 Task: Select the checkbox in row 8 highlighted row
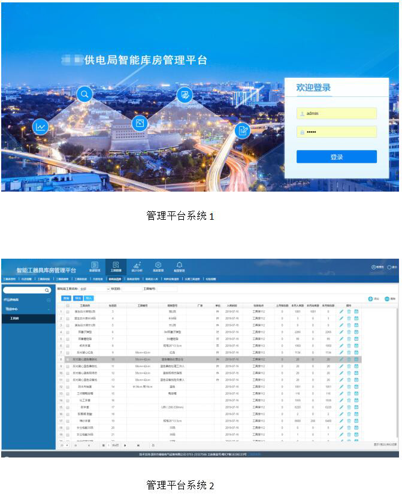pos(68,359)
